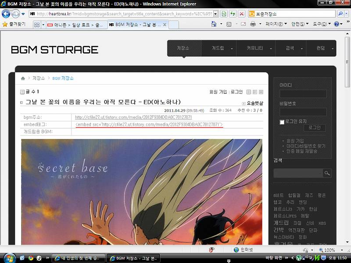Click the search magnifier icon in sidebar
Image resolution: width=351 pixels, height=263 pixels.
coord(327,173)
